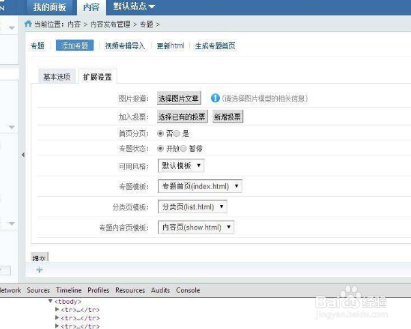Click the 添加专题 button
411x329 pixels.
point(74,46)
